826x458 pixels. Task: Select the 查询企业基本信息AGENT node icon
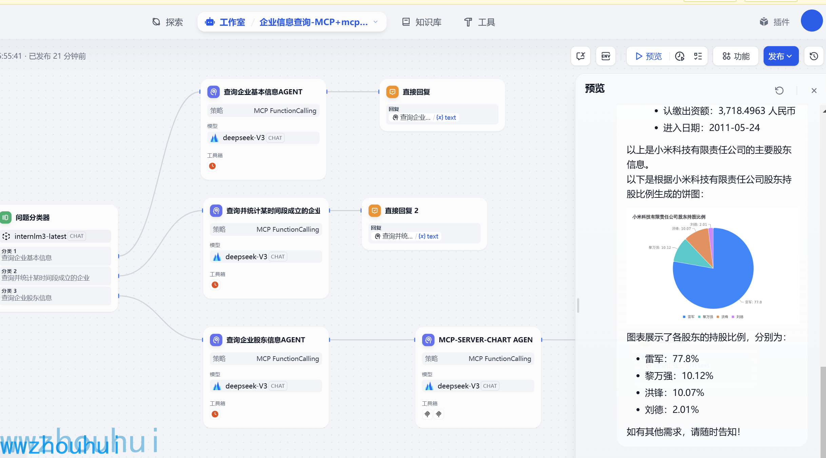click(x=214, y=92)
